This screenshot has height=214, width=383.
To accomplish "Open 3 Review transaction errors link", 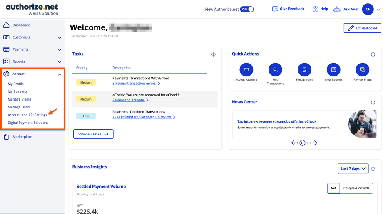I will tap(134, 84).
